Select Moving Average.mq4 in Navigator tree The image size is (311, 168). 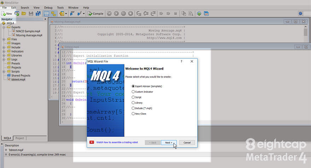pyautogui.click(x=29, y=35)
